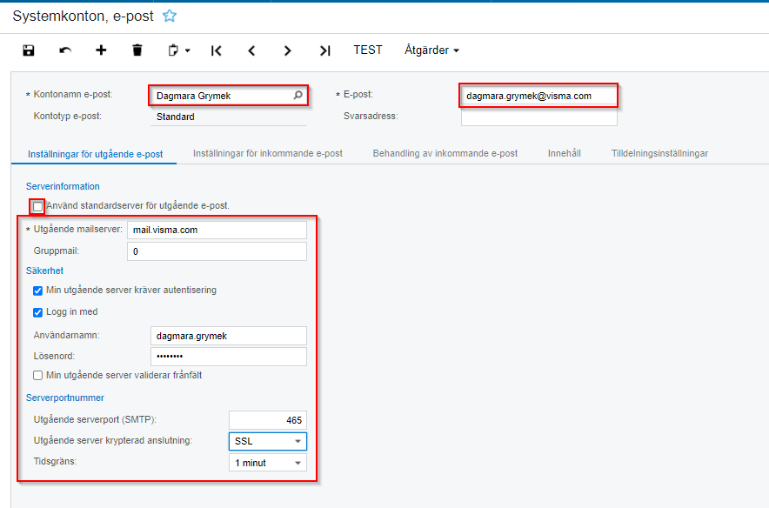Screen dimensions: 769x508
Task: Click the delete trash can icon
Action: (137, 50)
